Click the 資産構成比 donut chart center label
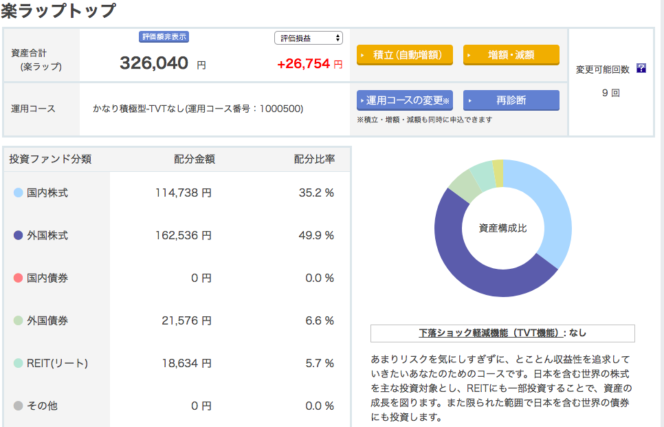The width and height of the screenshot is (664, 427). pyautogui.click(x=502, y=228)
